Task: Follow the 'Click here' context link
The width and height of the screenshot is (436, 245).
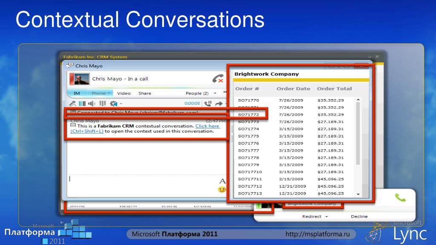Action: (x=207, y=126)
